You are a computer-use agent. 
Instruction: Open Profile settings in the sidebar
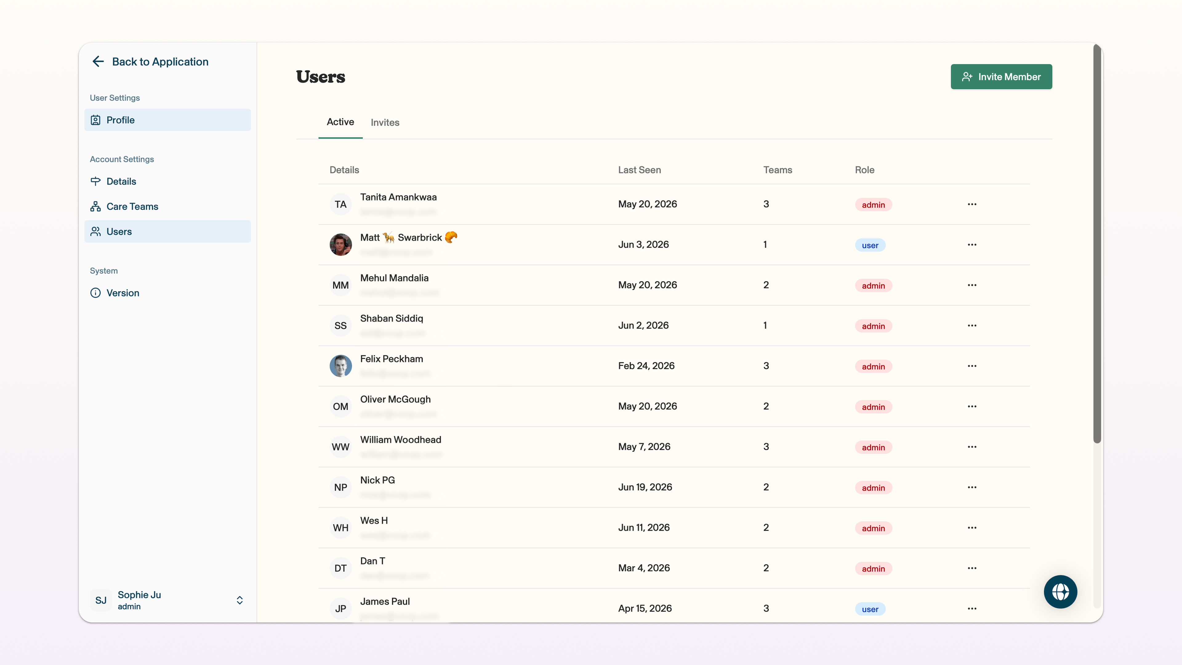[167, 120]
